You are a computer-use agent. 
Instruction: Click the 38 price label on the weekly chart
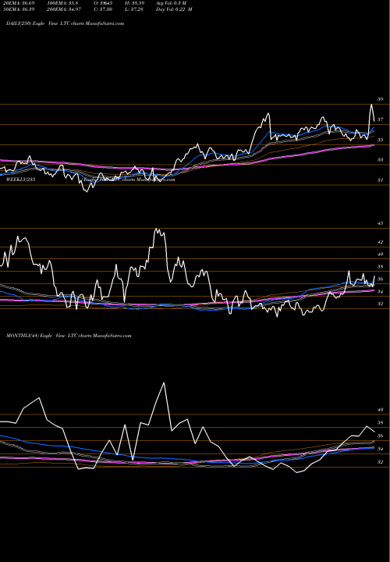tap(381, 267)
